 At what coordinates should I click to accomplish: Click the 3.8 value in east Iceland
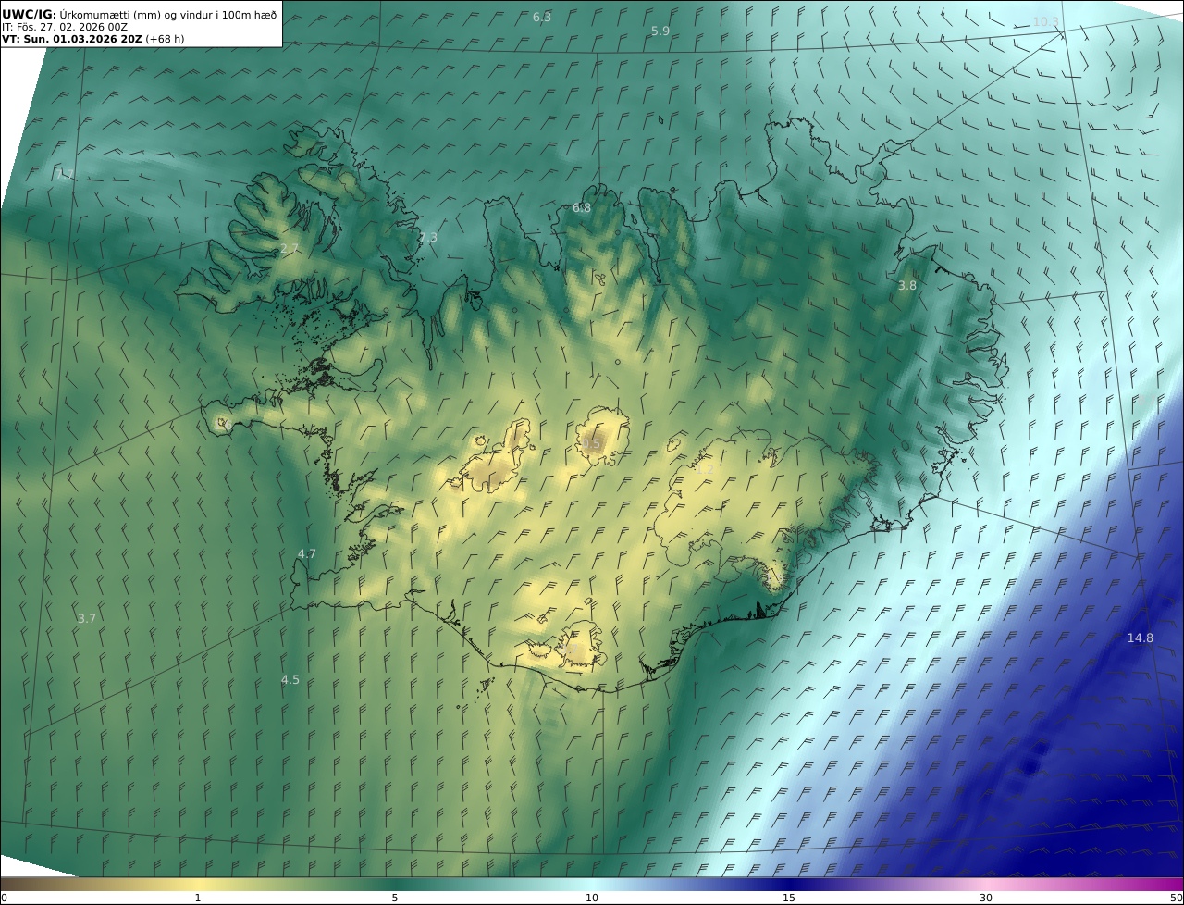coord(907,286)
